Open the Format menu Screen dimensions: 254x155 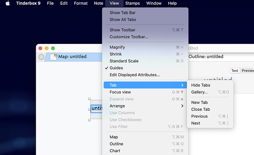[81, 3]
